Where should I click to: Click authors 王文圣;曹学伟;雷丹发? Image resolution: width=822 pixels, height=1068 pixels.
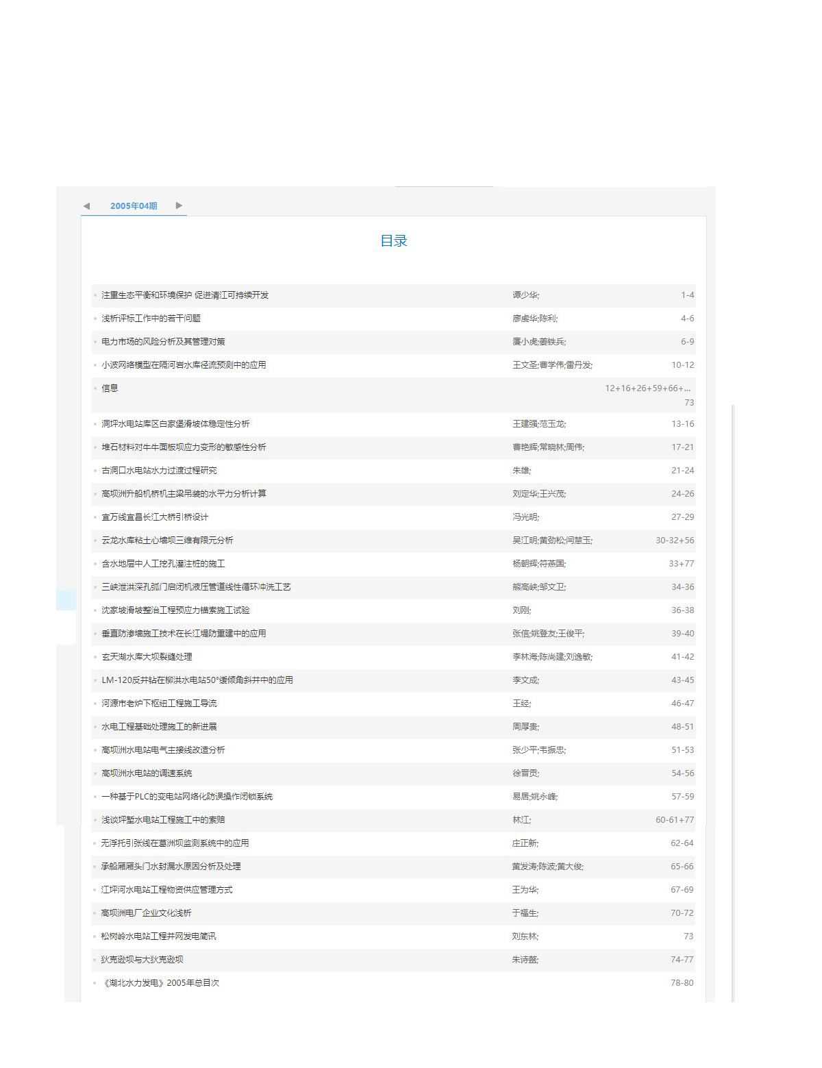pos(553,365)
